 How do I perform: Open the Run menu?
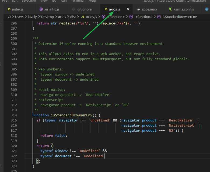point(64,1)
